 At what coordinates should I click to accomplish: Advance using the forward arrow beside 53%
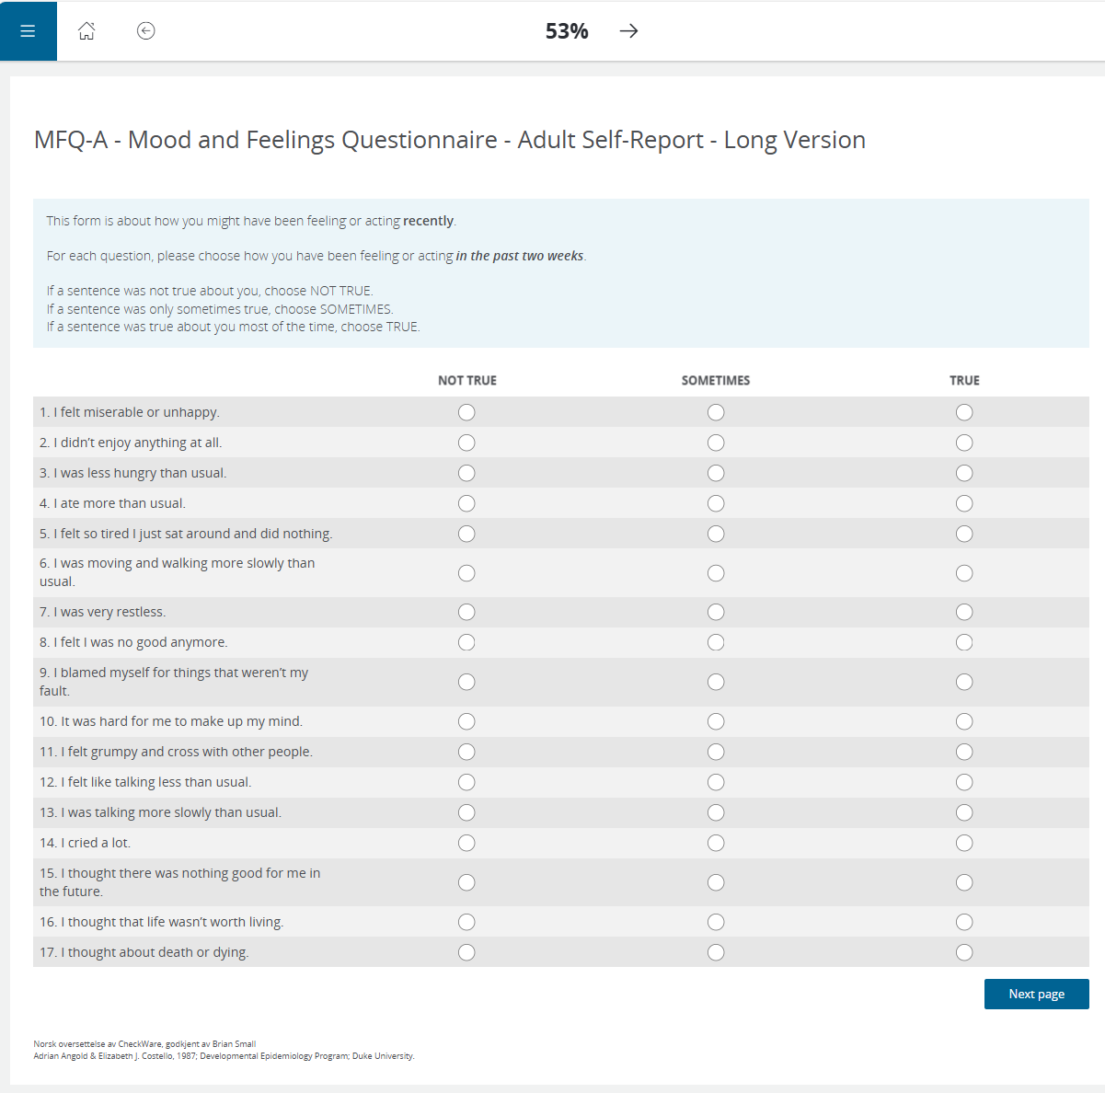(x=628, y=30)
